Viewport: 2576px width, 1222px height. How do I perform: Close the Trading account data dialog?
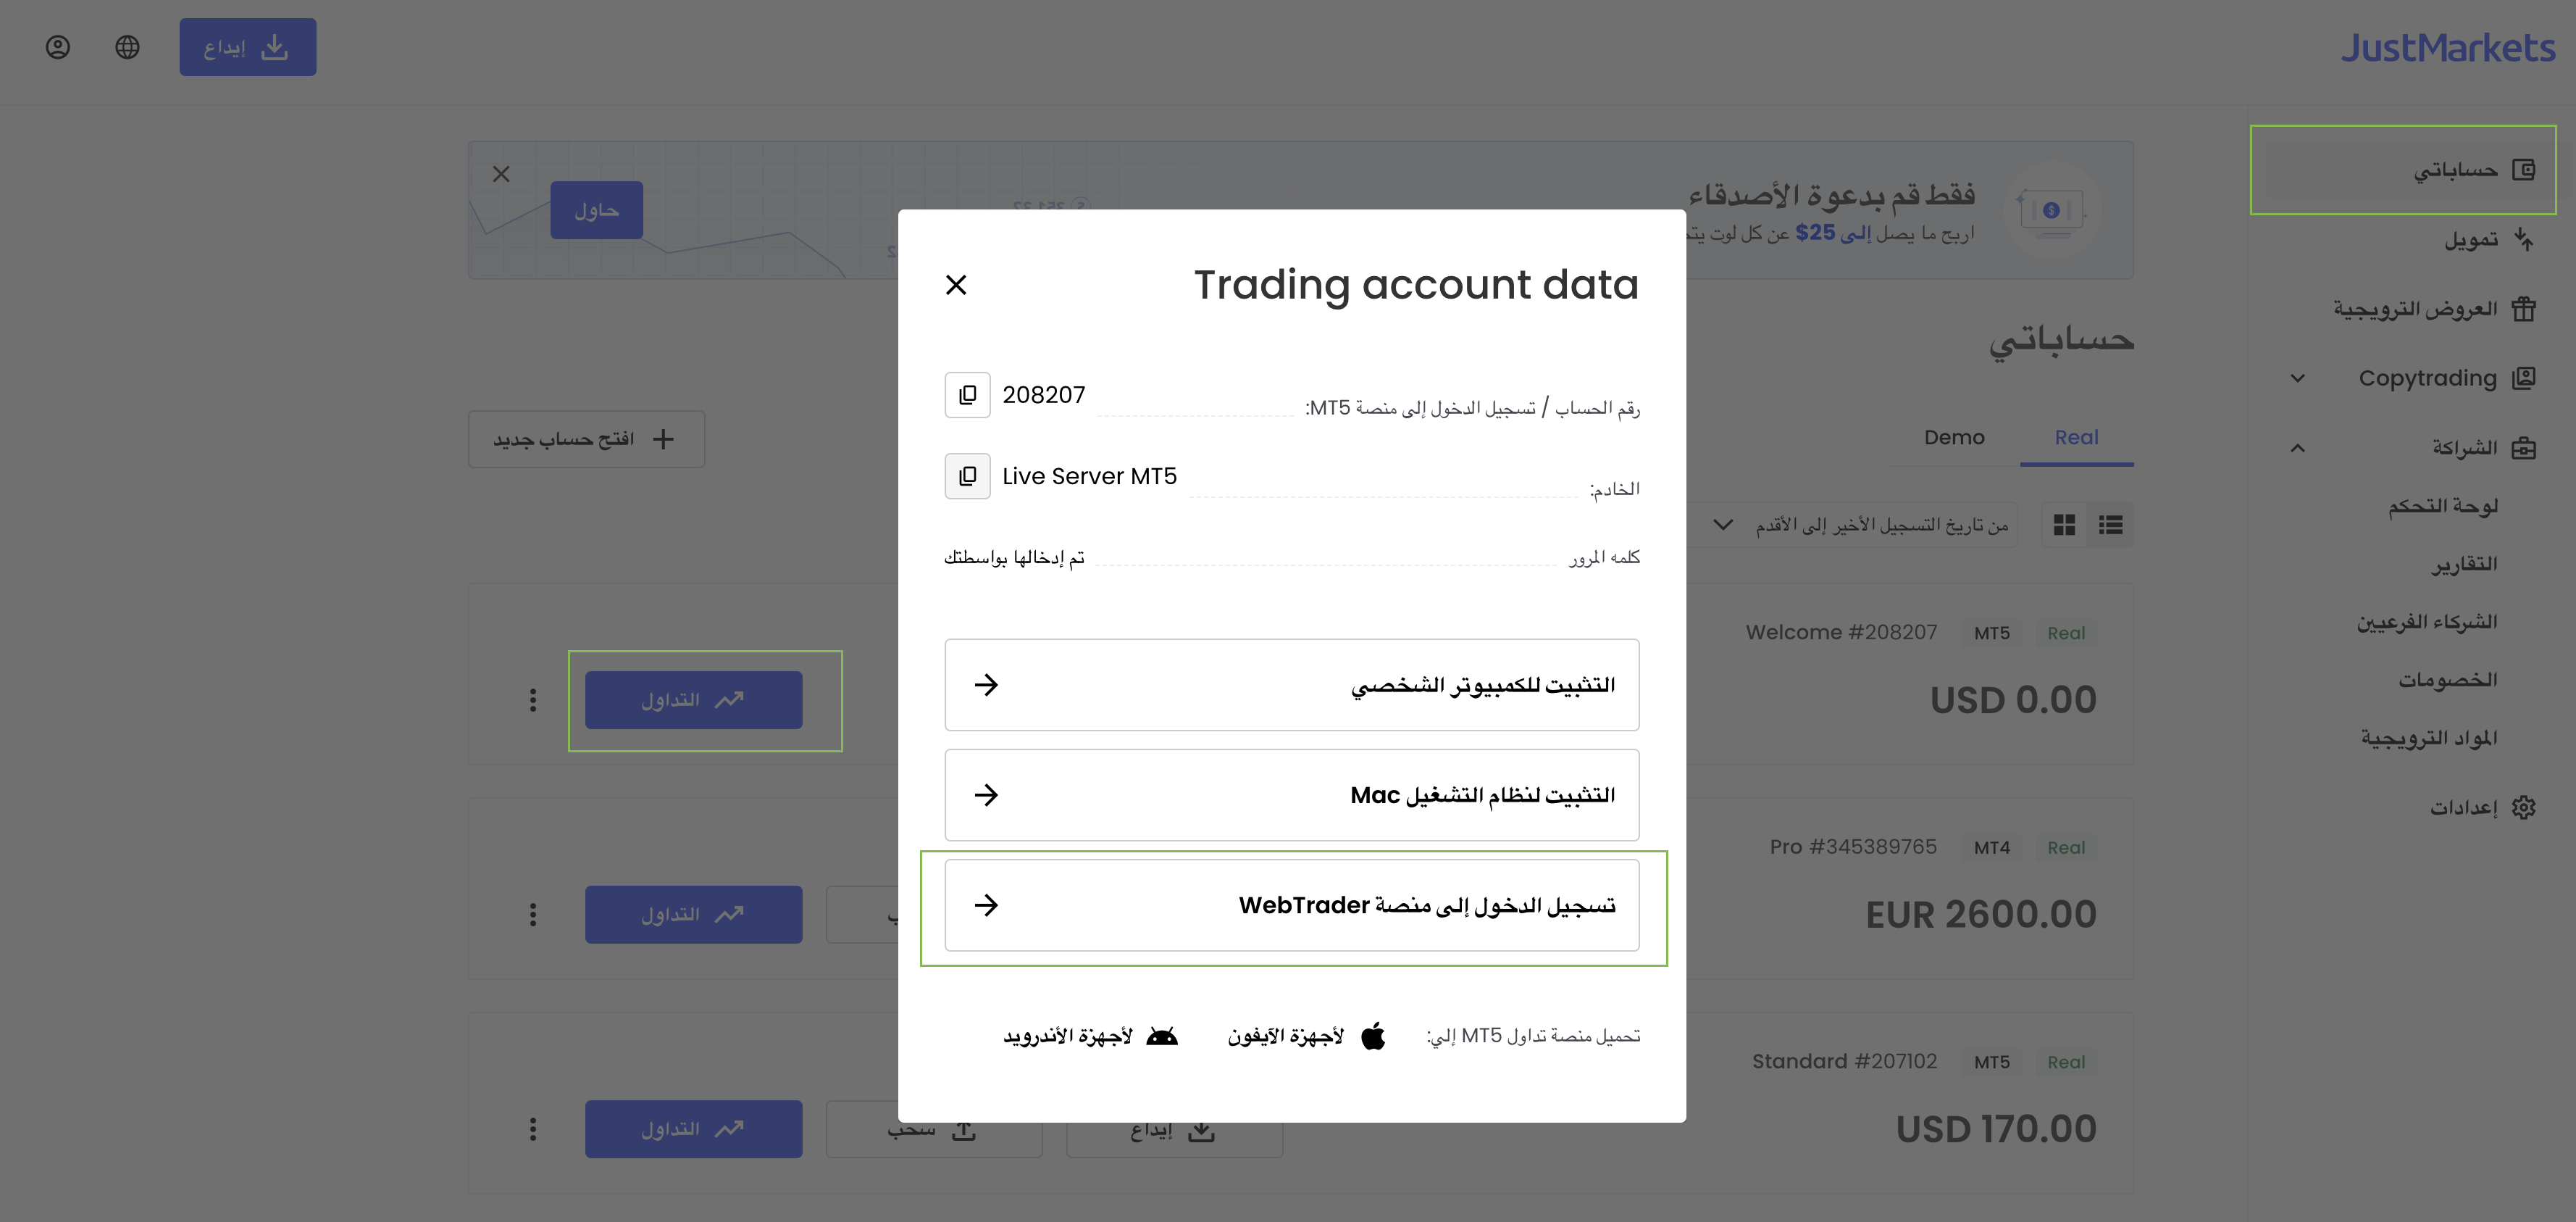tap(956, 286)
